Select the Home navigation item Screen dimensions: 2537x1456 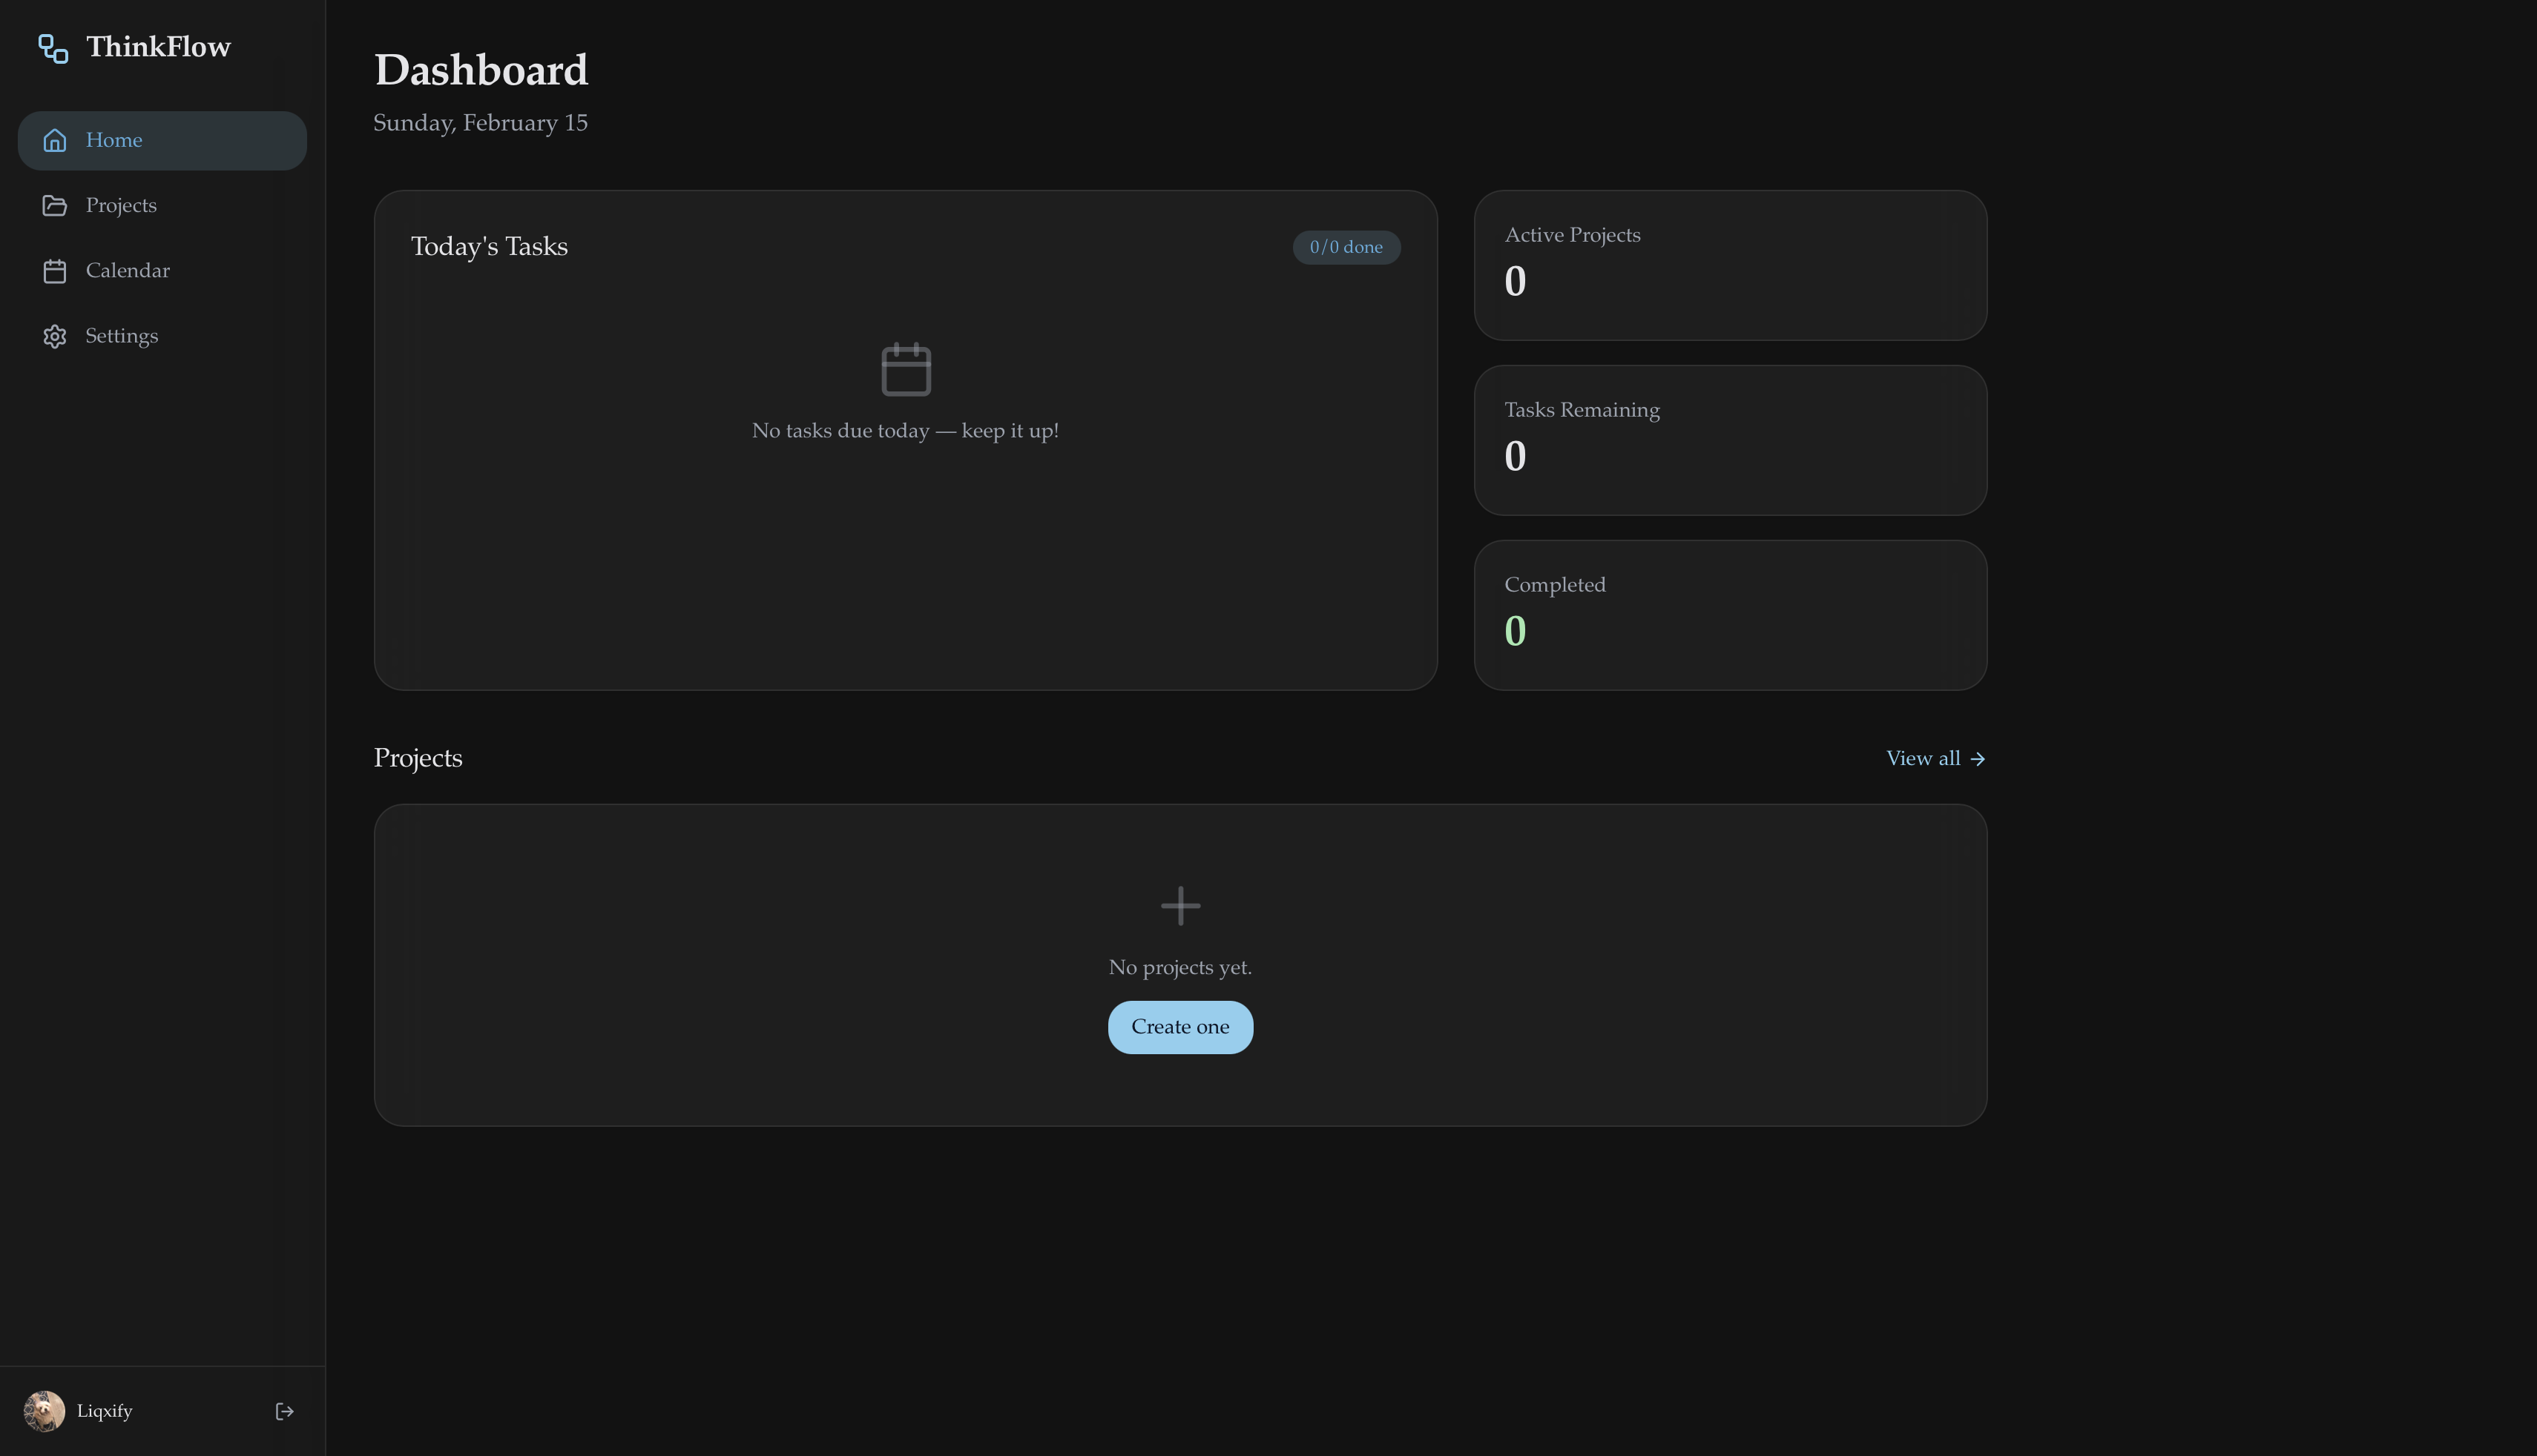(162, 140)
